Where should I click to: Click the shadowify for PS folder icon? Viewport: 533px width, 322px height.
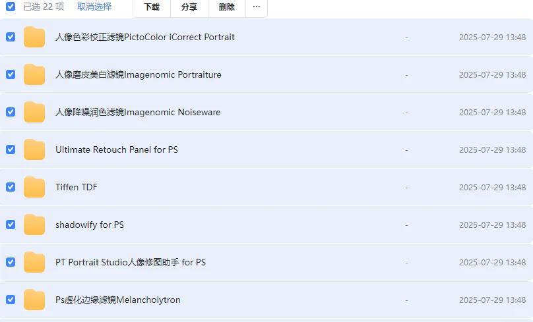[34, 225]
